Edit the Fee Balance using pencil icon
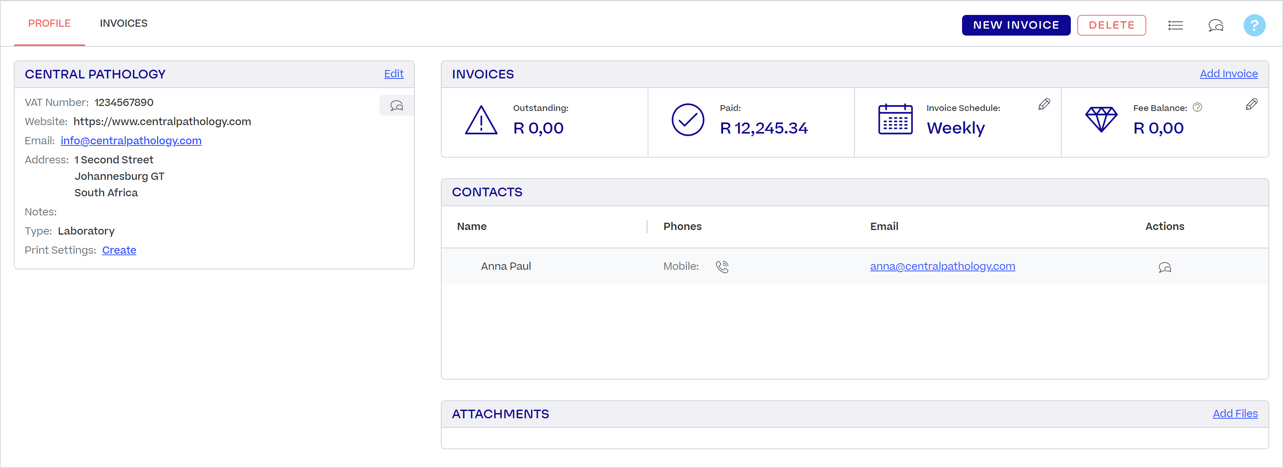 [1251, 104]
